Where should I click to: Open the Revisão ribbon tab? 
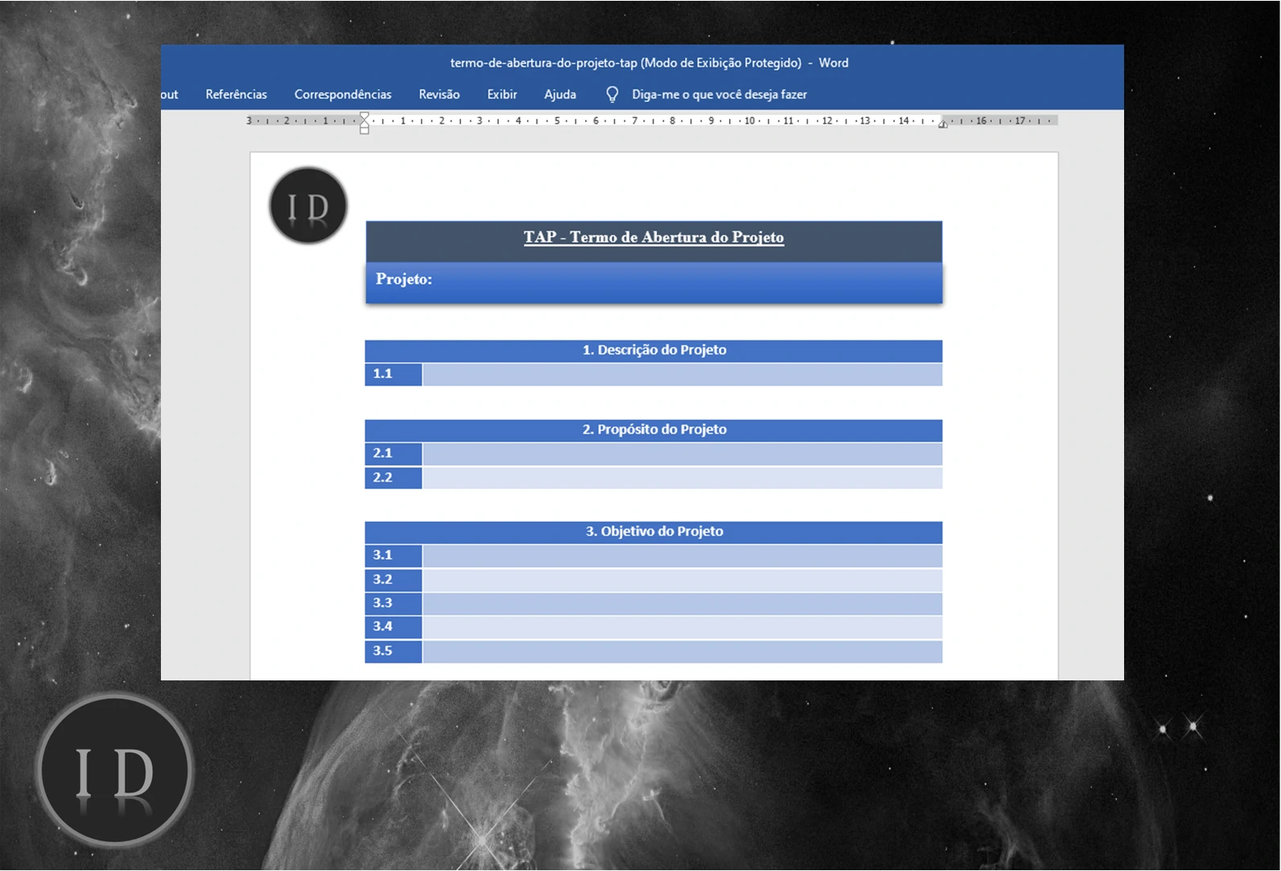pos(439,95)
